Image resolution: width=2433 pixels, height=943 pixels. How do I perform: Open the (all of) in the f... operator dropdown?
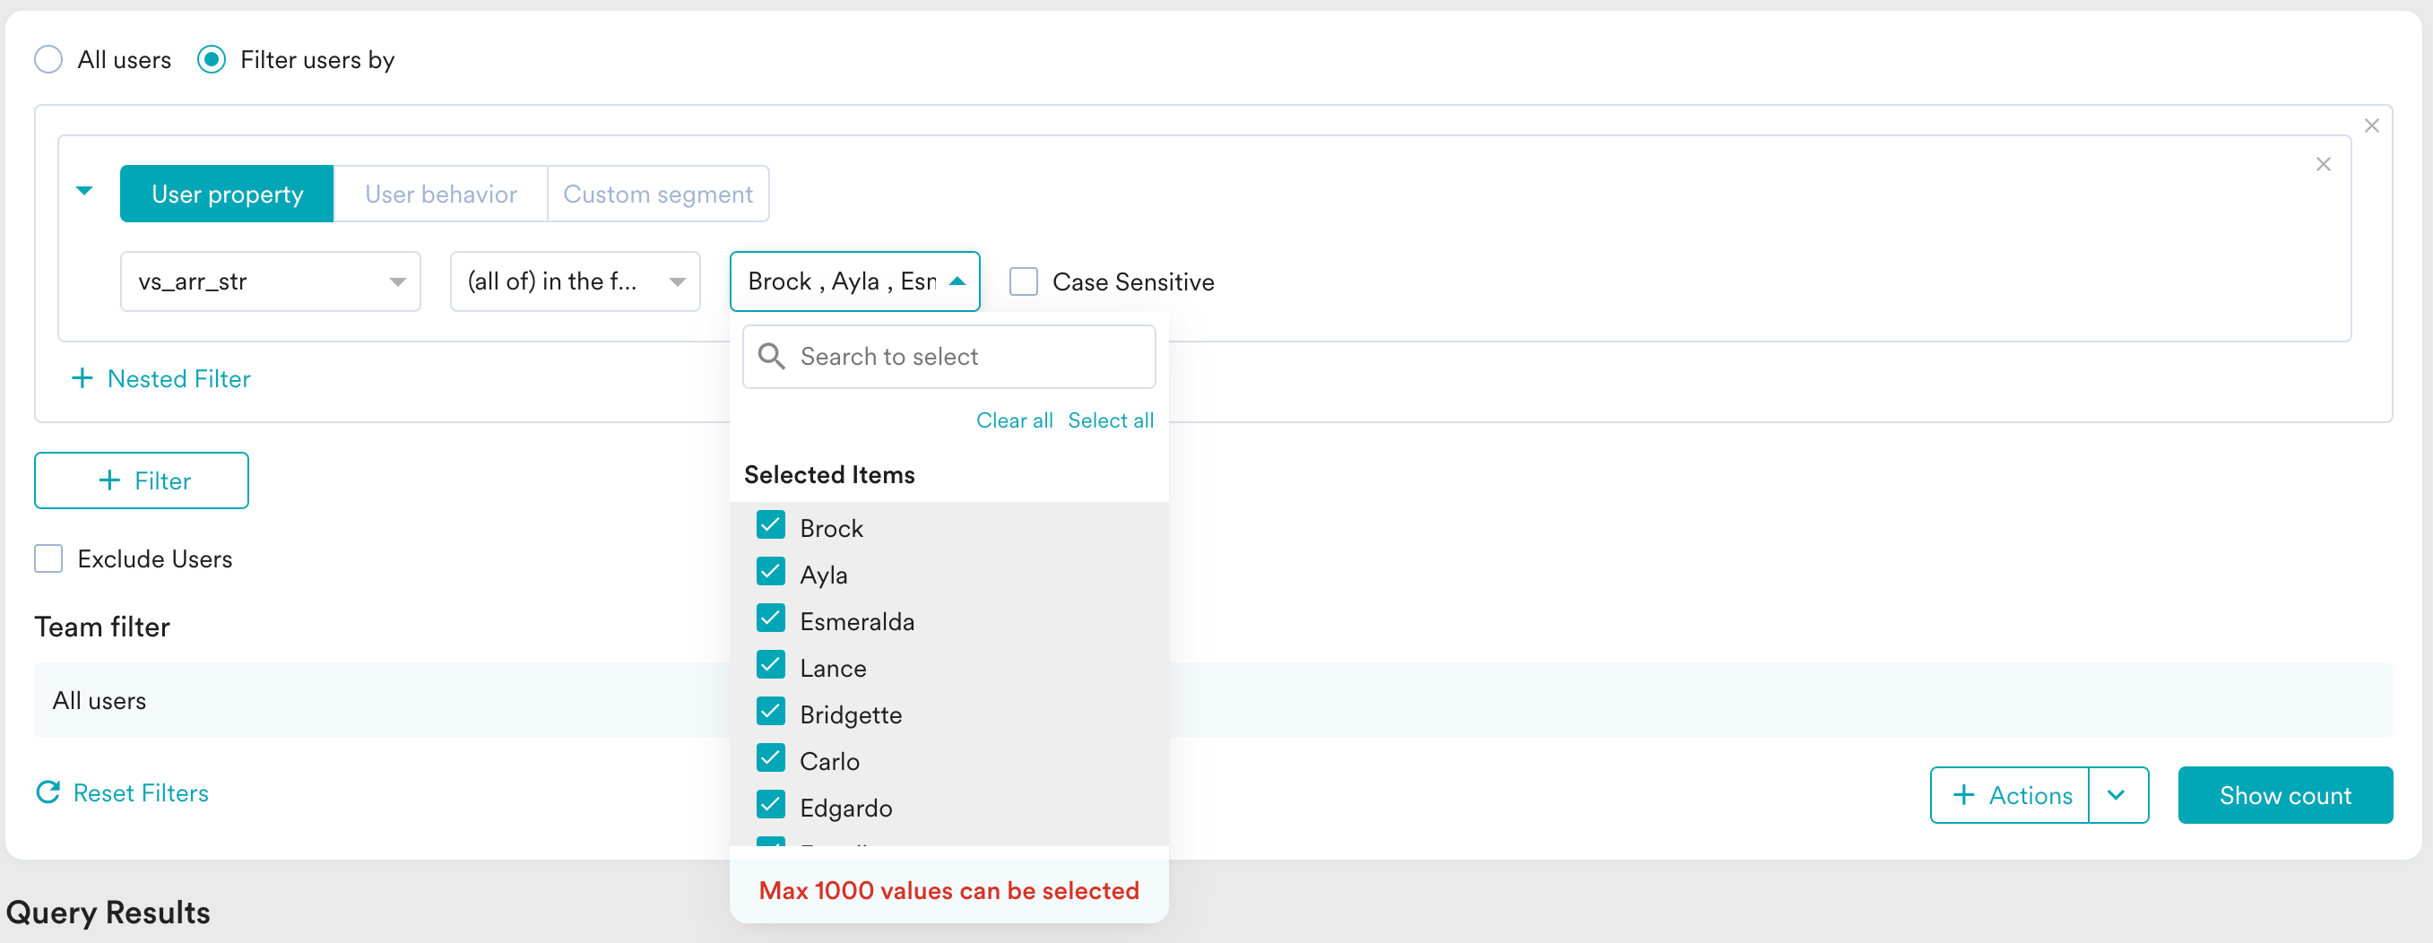pyautogui.click(x=576, y=281)
